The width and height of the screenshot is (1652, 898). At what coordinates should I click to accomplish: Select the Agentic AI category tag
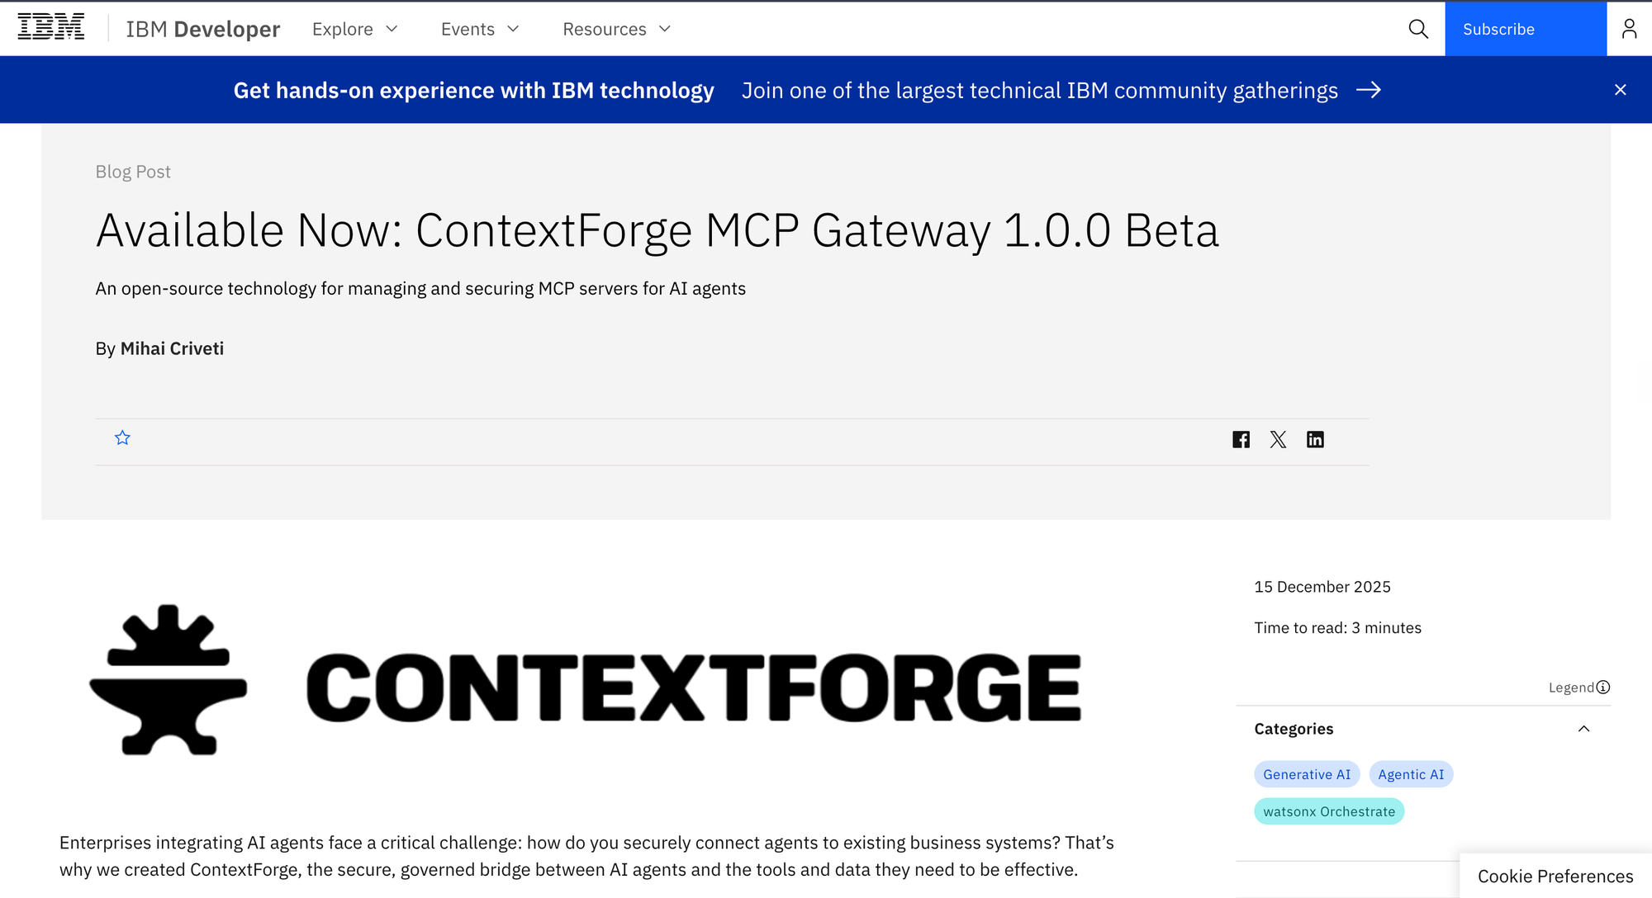(x=1411, y=774)
